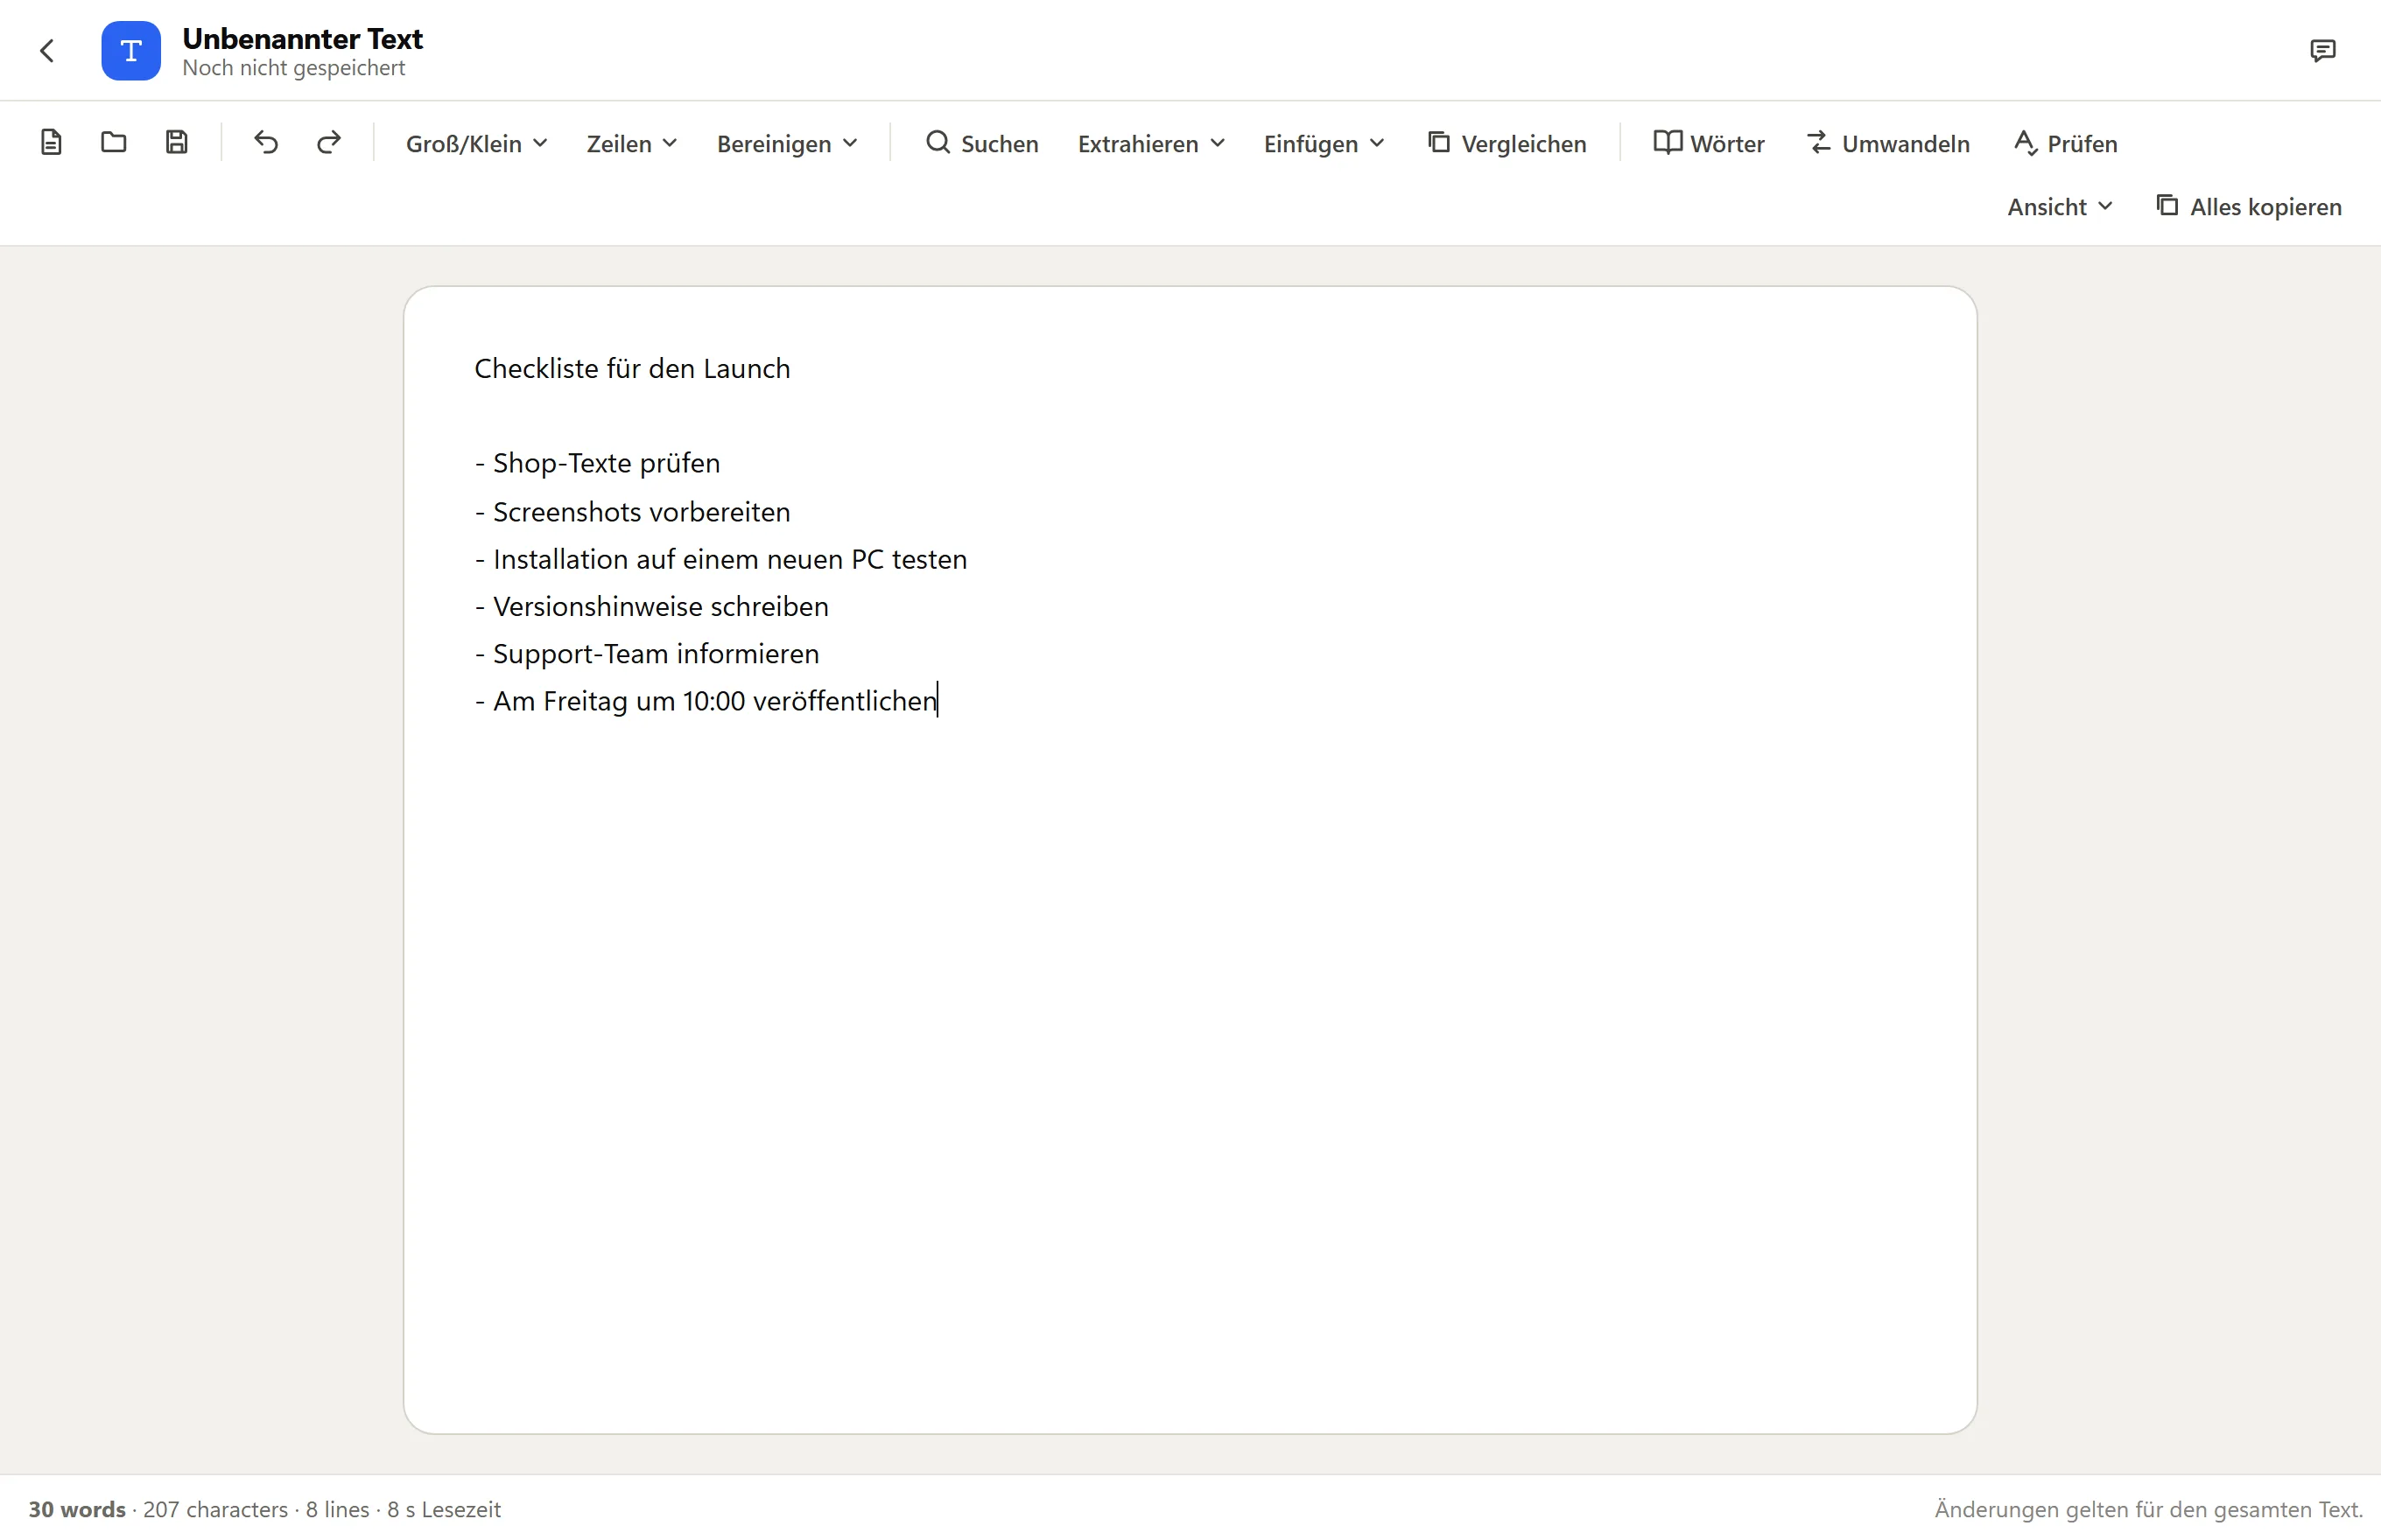The image size is (2381, 1540).
Task: Click the line Support-Team informieren
Action: (x=646, y=654)
